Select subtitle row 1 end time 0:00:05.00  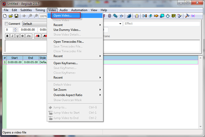(x=31, y=62)
